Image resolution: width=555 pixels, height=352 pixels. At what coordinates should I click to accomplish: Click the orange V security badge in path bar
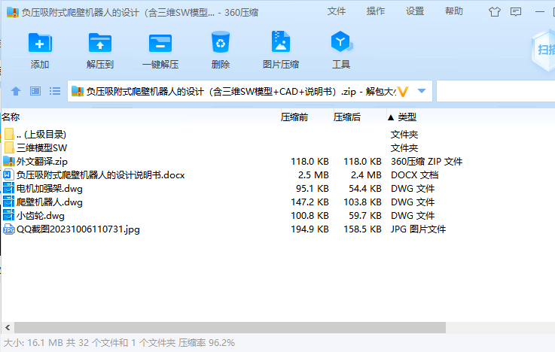(x=403, y=92)
